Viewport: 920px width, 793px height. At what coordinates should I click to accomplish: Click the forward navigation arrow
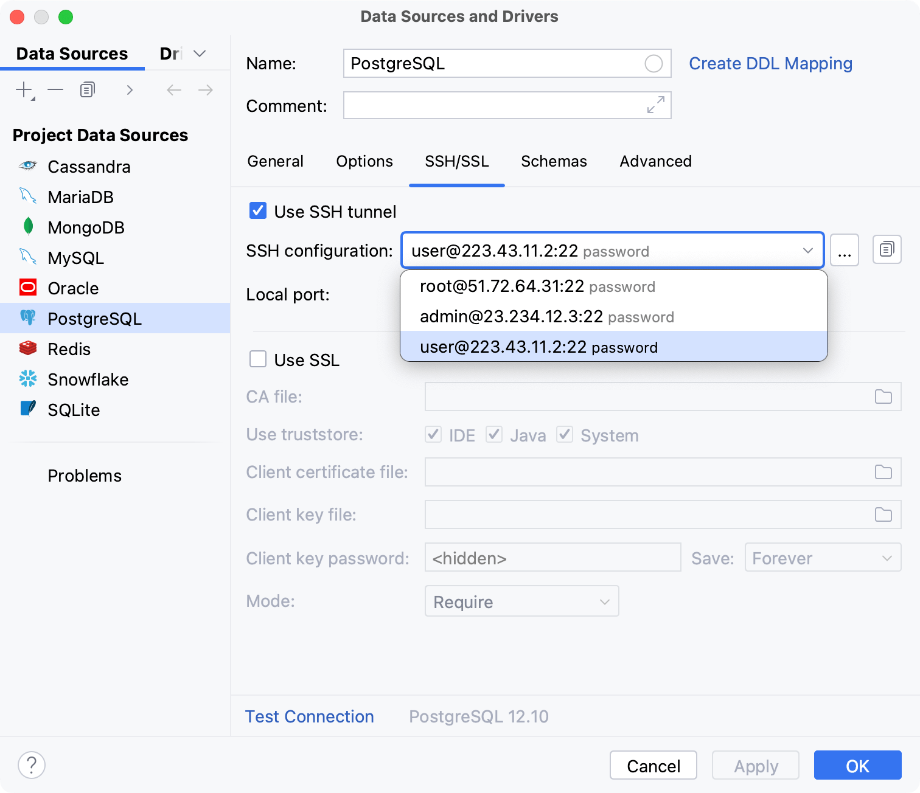pos(205,89)
